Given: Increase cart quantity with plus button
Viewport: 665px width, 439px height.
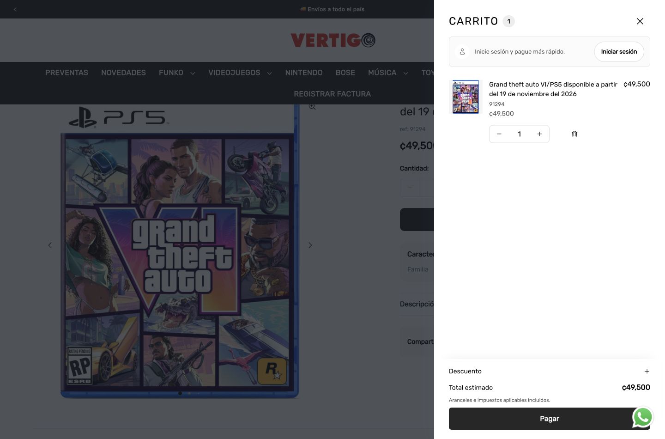Looking at the screenshot, I should tap(539, 134).
